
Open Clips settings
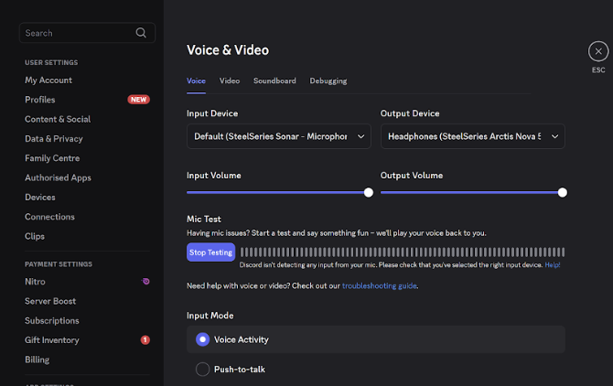(x=35, y=236)
